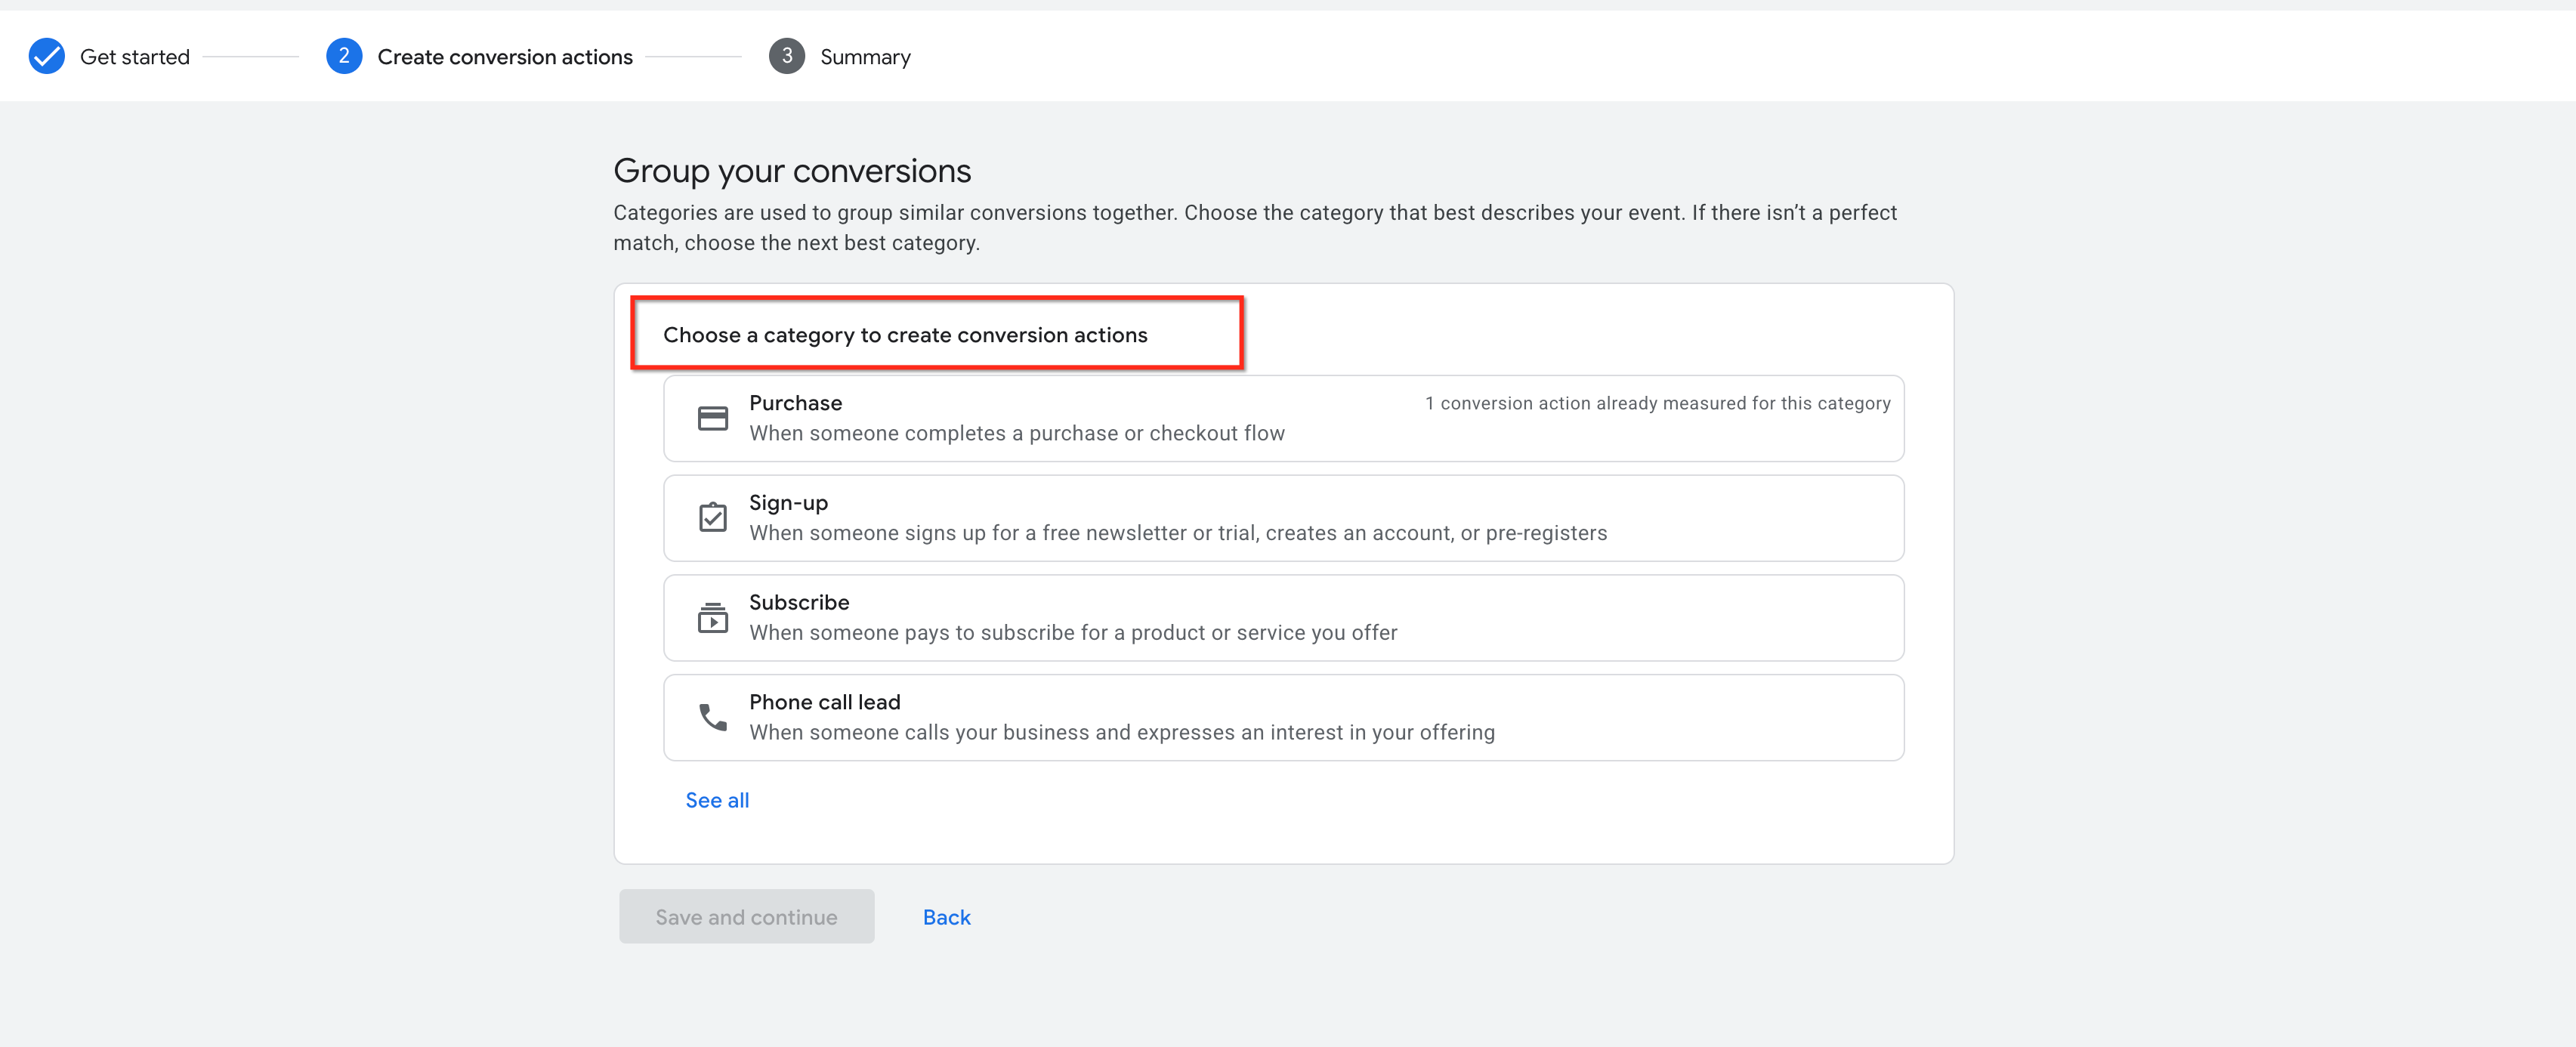This screenshot has width=2576, height=1047.
Task: Click the Sign-up clipboard check icon
Action: coord(712,517)
